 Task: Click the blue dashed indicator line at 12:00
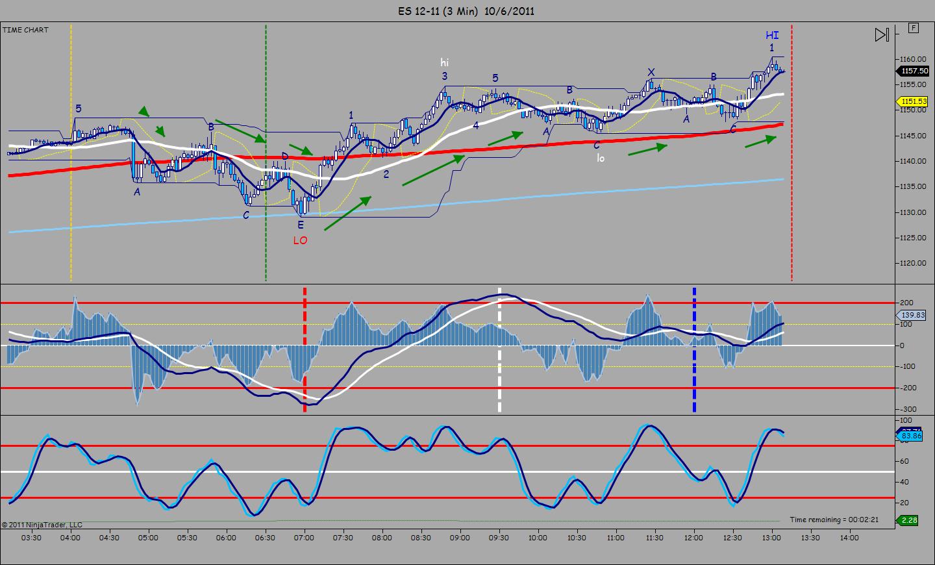(694, 349)
